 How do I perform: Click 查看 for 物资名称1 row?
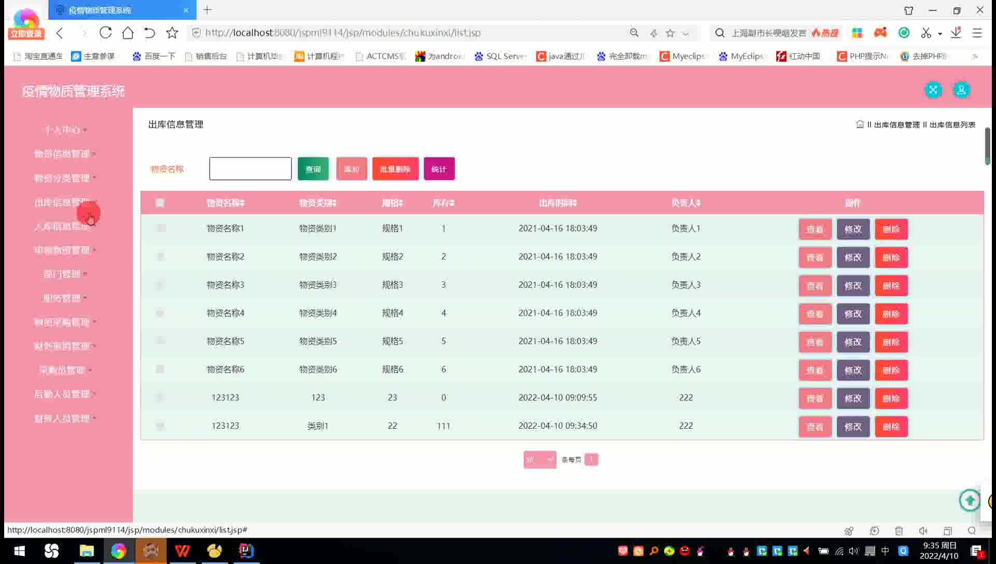(815, 229)
